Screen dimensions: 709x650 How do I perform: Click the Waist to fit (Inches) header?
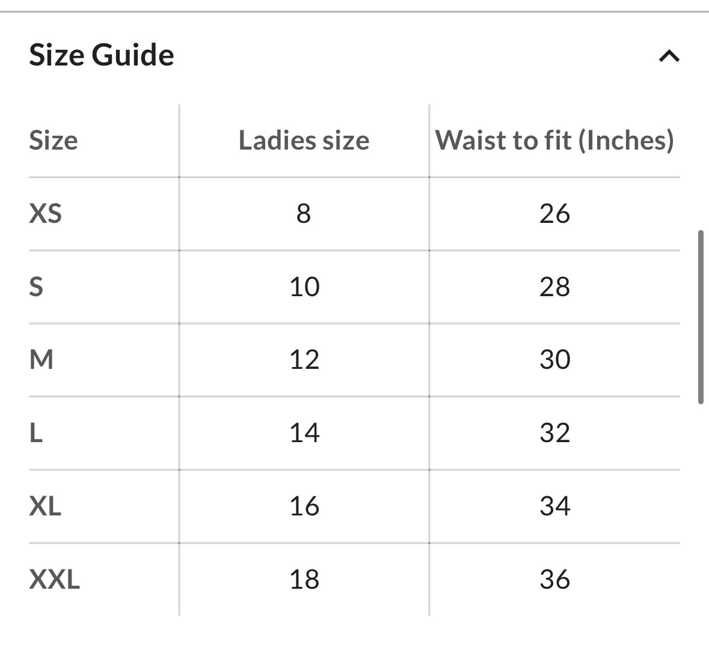coord(556,141)
